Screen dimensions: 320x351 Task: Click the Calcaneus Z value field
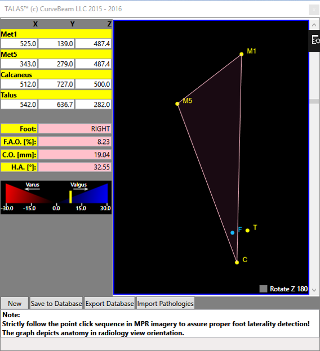(94, 84)
